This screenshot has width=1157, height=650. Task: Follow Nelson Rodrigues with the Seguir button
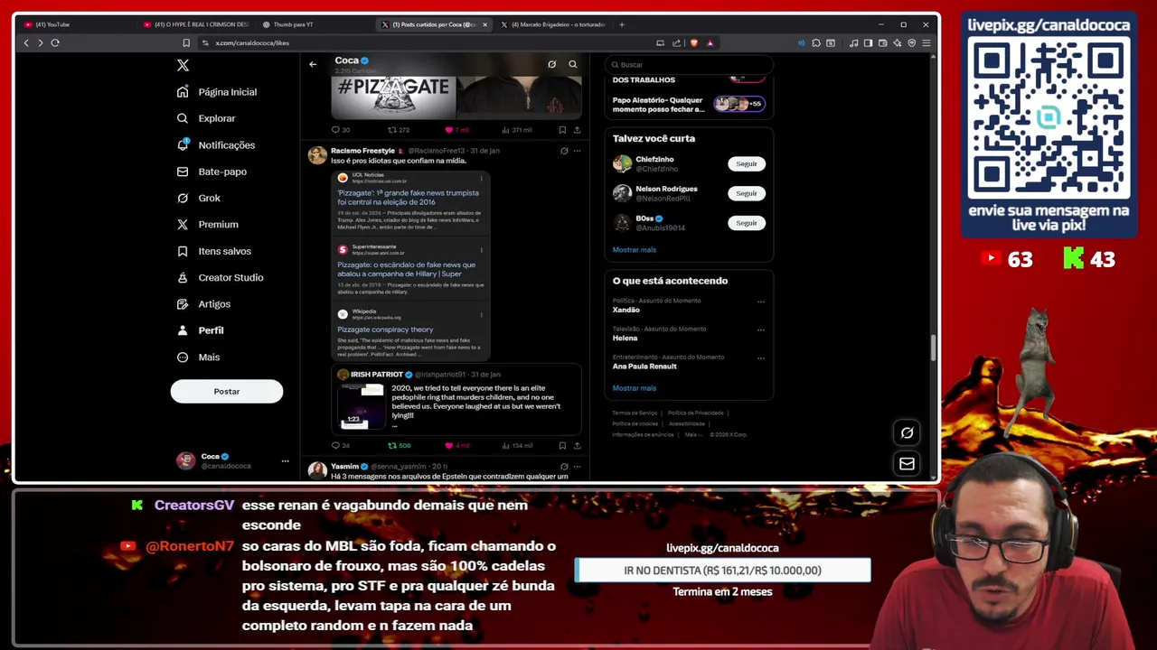coord(747,193)
